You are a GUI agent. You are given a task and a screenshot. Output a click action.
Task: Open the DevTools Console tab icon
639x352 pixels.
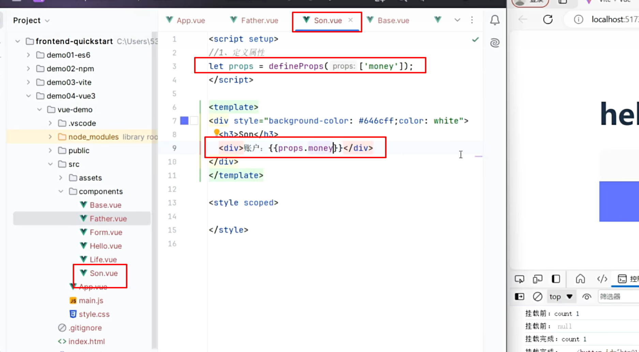point(622,279)
